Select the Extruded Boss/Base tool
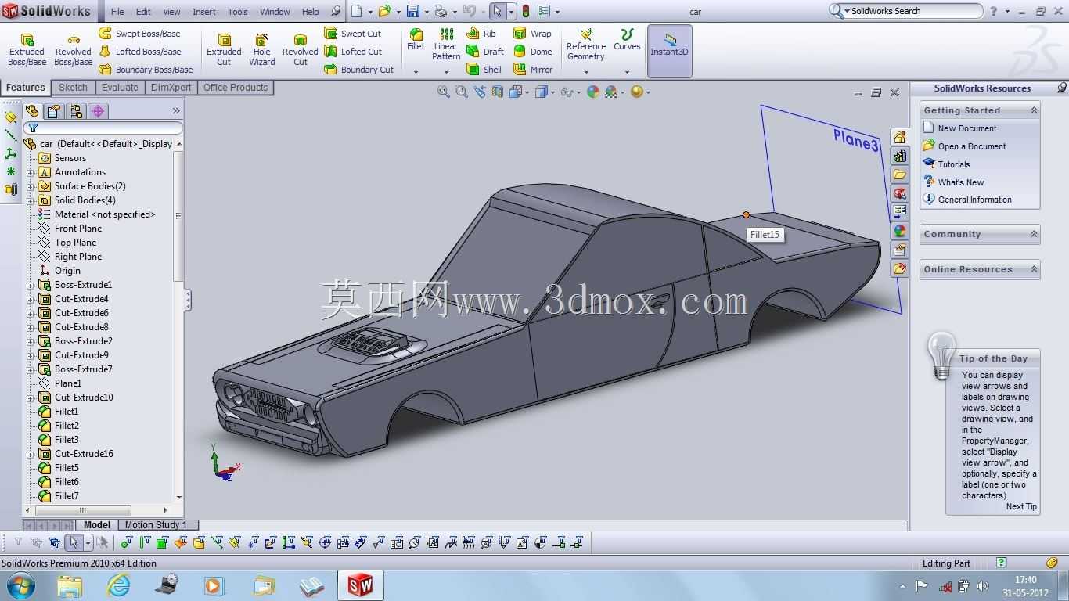1069x601 pixels. [27, 49]
